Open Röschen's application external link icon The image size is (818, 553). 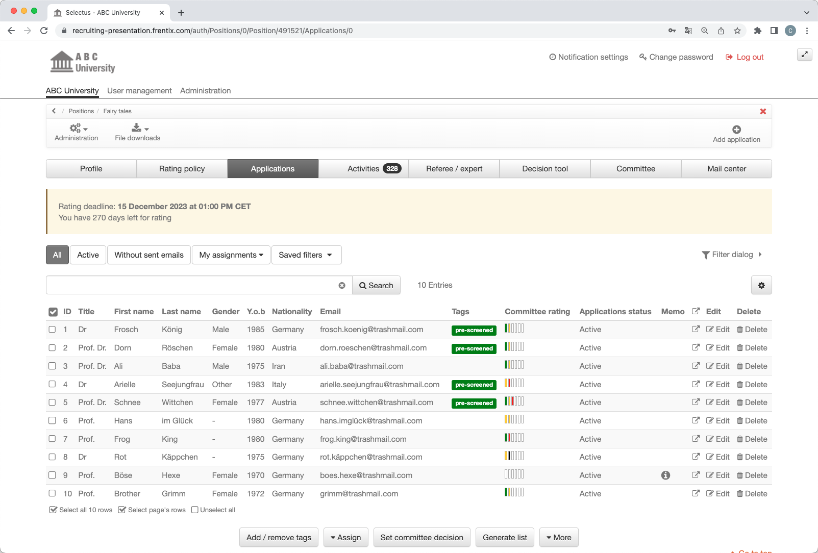tap(696, 347)
